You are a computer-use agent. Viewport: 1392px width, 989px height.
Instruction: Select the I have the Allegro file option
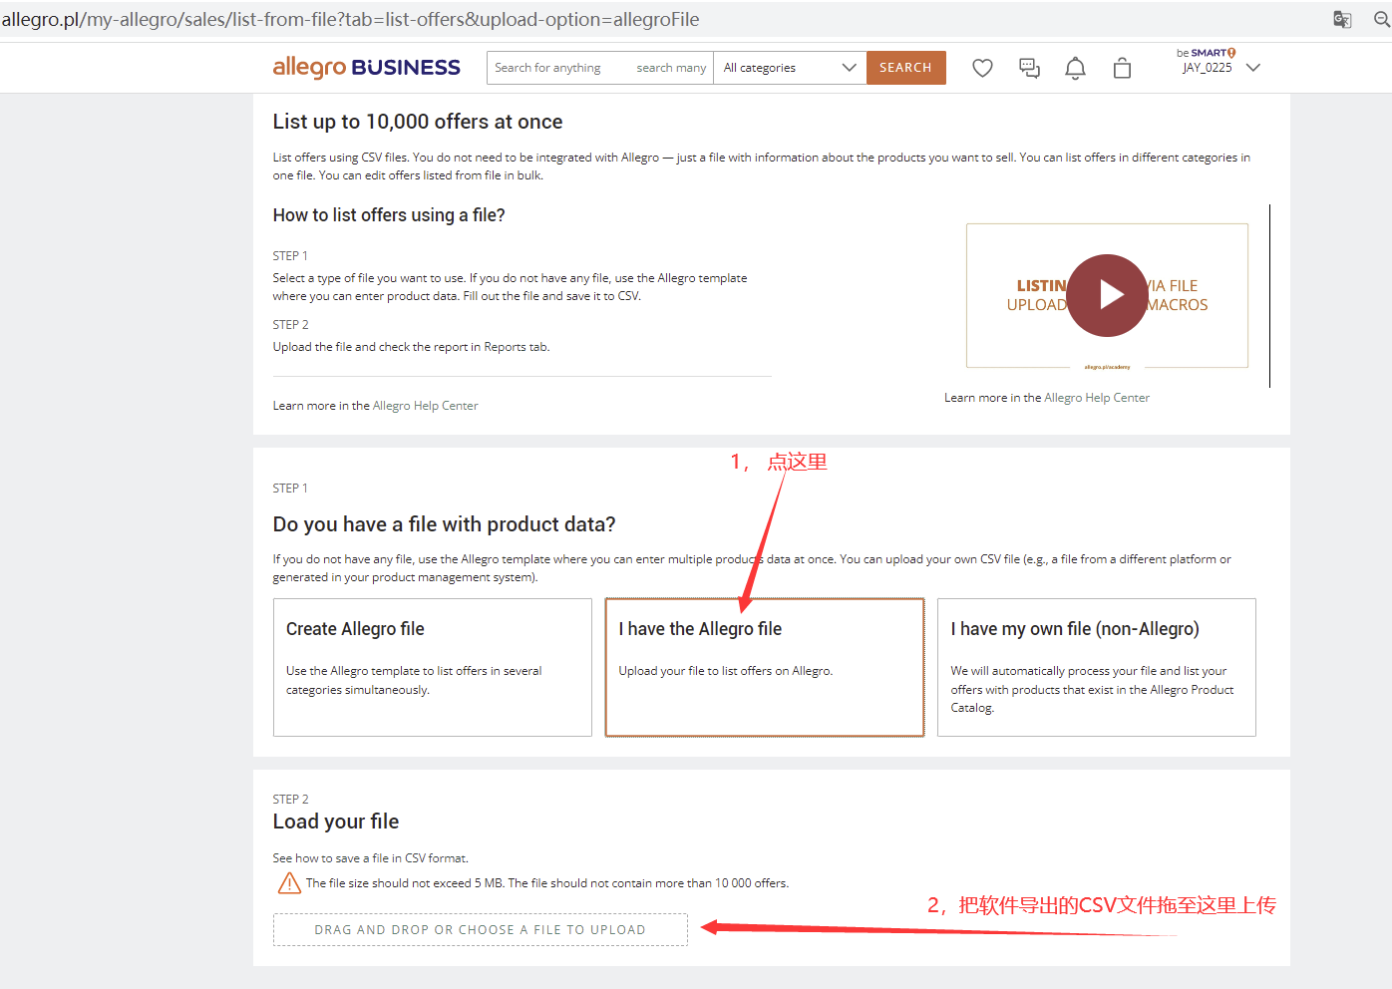pos(765,667)
